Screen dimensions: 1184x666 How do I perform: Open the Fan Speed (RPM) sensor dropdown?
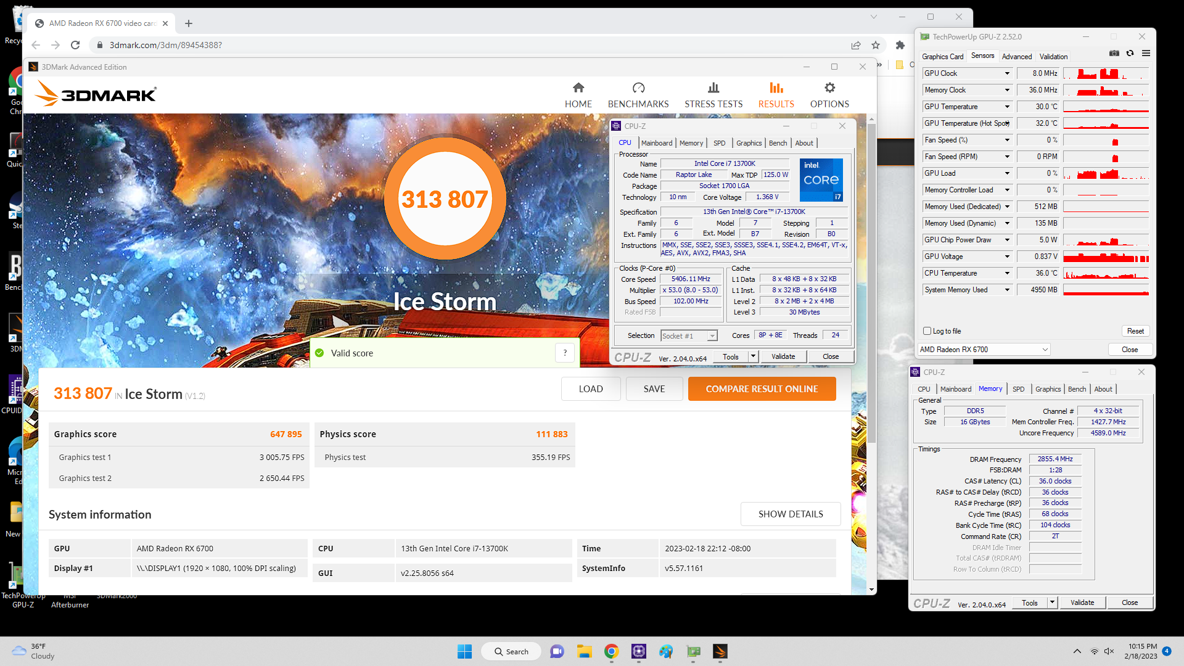click(1007, 157)
